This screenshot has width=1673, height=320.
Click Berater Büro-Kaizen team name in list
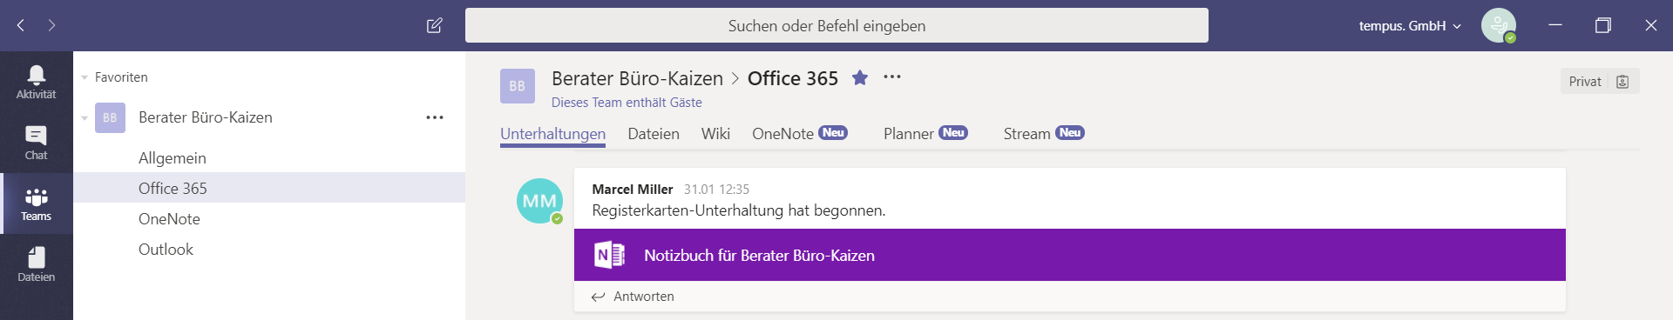(206, 117)
